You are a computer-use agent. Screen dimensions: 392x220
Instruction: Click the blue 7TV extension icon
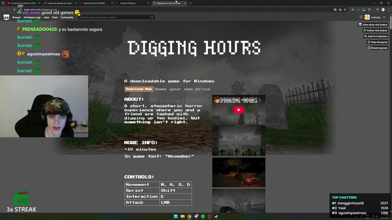(352, 9)
